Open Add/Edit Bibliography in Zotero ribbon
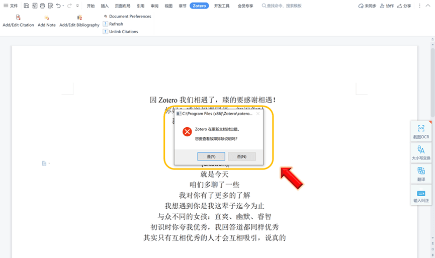This screenshot has height=258, width=435. [79, 18]
